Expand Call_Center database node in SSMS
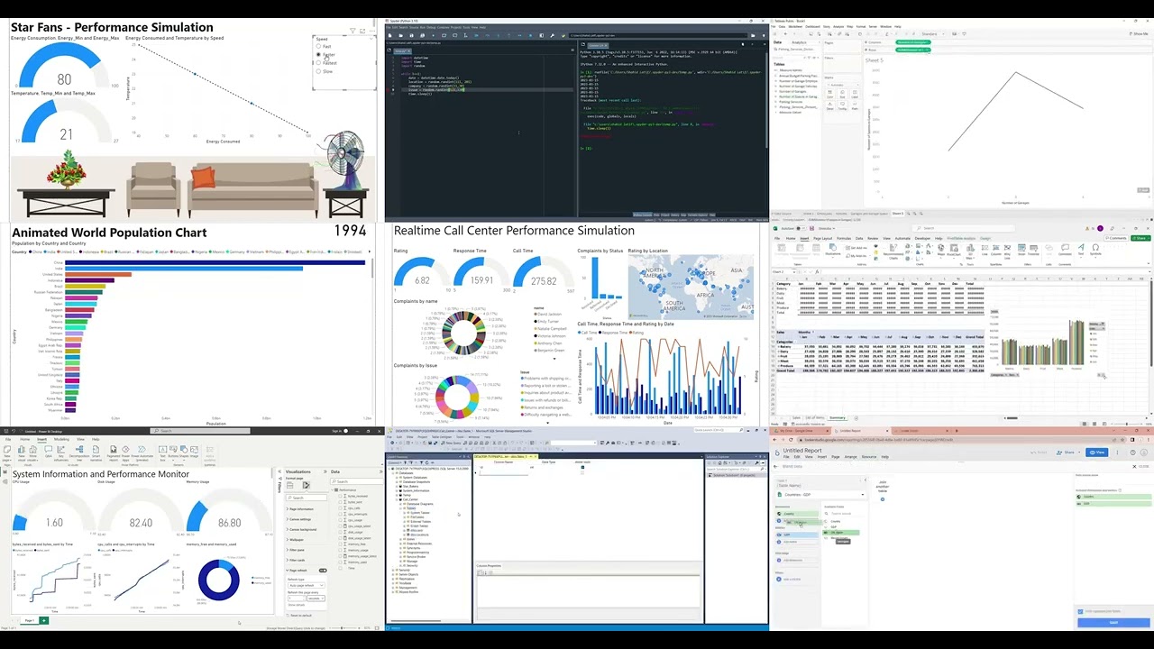 (397, 499)
